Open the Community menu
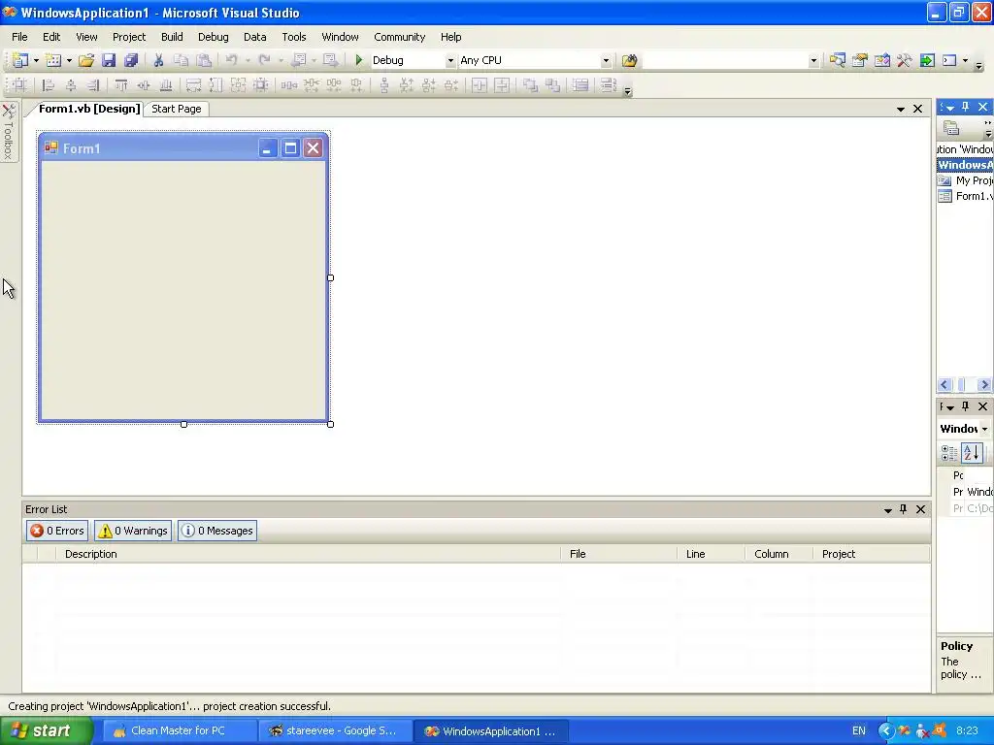The image size is (994, 745). click(399, 37)
